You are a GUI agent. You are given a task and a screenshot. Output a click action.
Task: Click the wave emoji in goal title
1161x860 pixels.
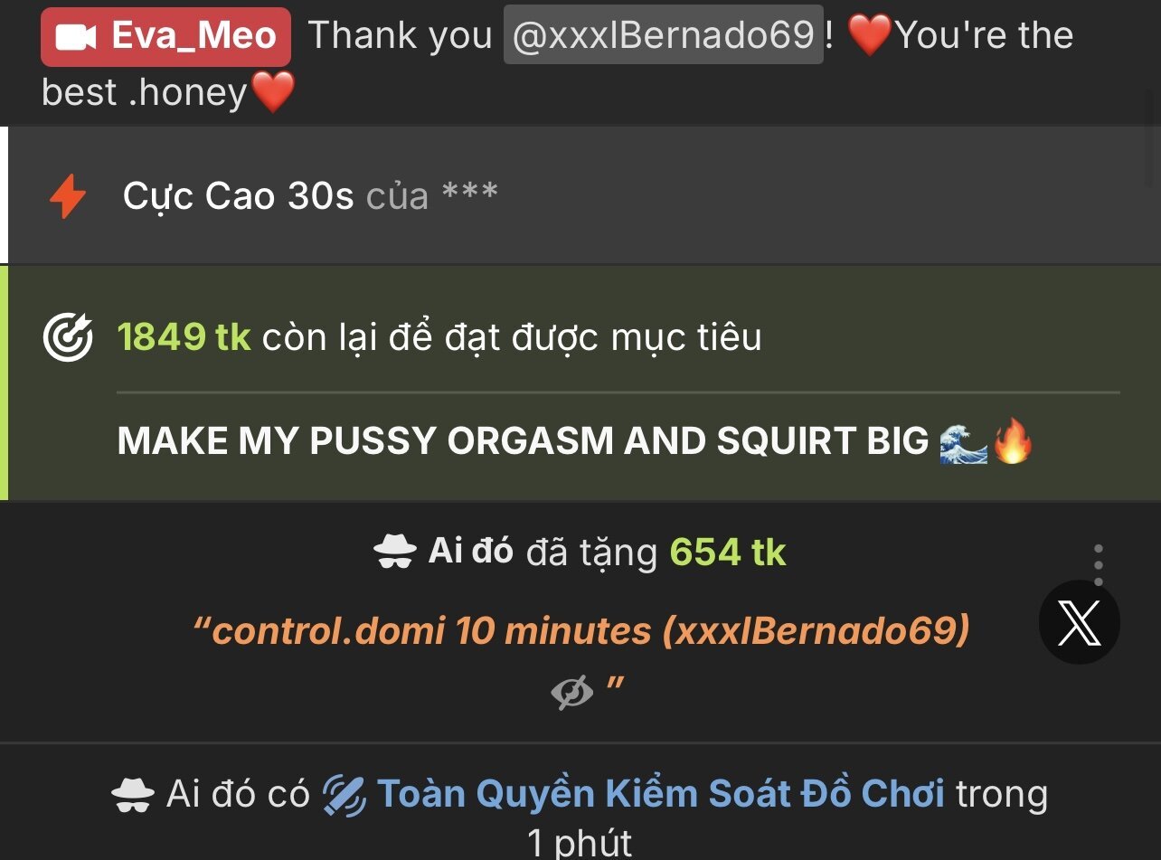tap(963, 443)
